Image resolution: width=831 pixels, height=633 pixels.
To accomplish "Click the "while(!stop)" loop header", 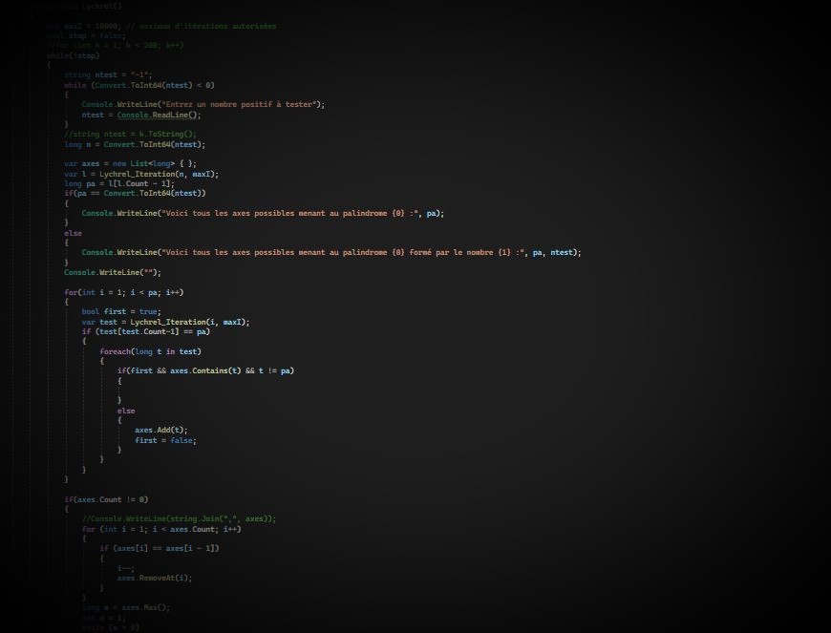I will click(x=72, y=55).
